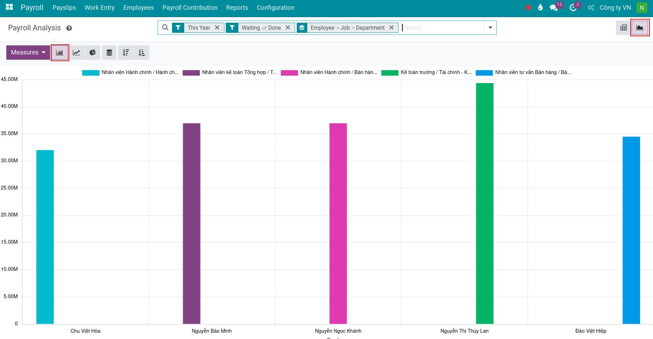Click the Payroll Analysis help icon
This screenshot has height=339, width=653.
click(x=69, y=28)
